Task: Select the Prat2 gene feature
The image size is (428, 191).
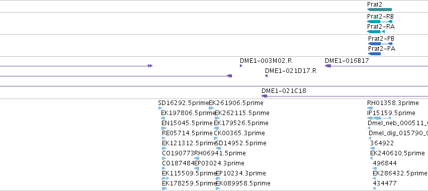Action: (379, 10)
